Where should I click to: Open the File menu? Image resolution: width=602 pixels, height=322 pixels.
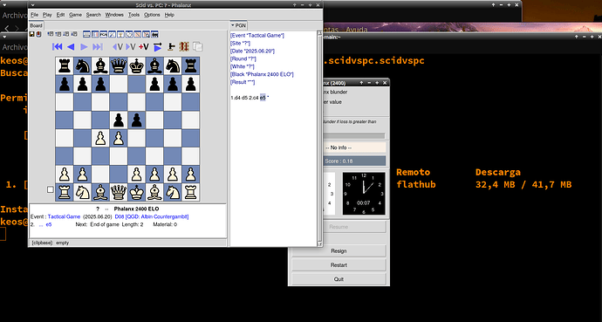point(35,15)
